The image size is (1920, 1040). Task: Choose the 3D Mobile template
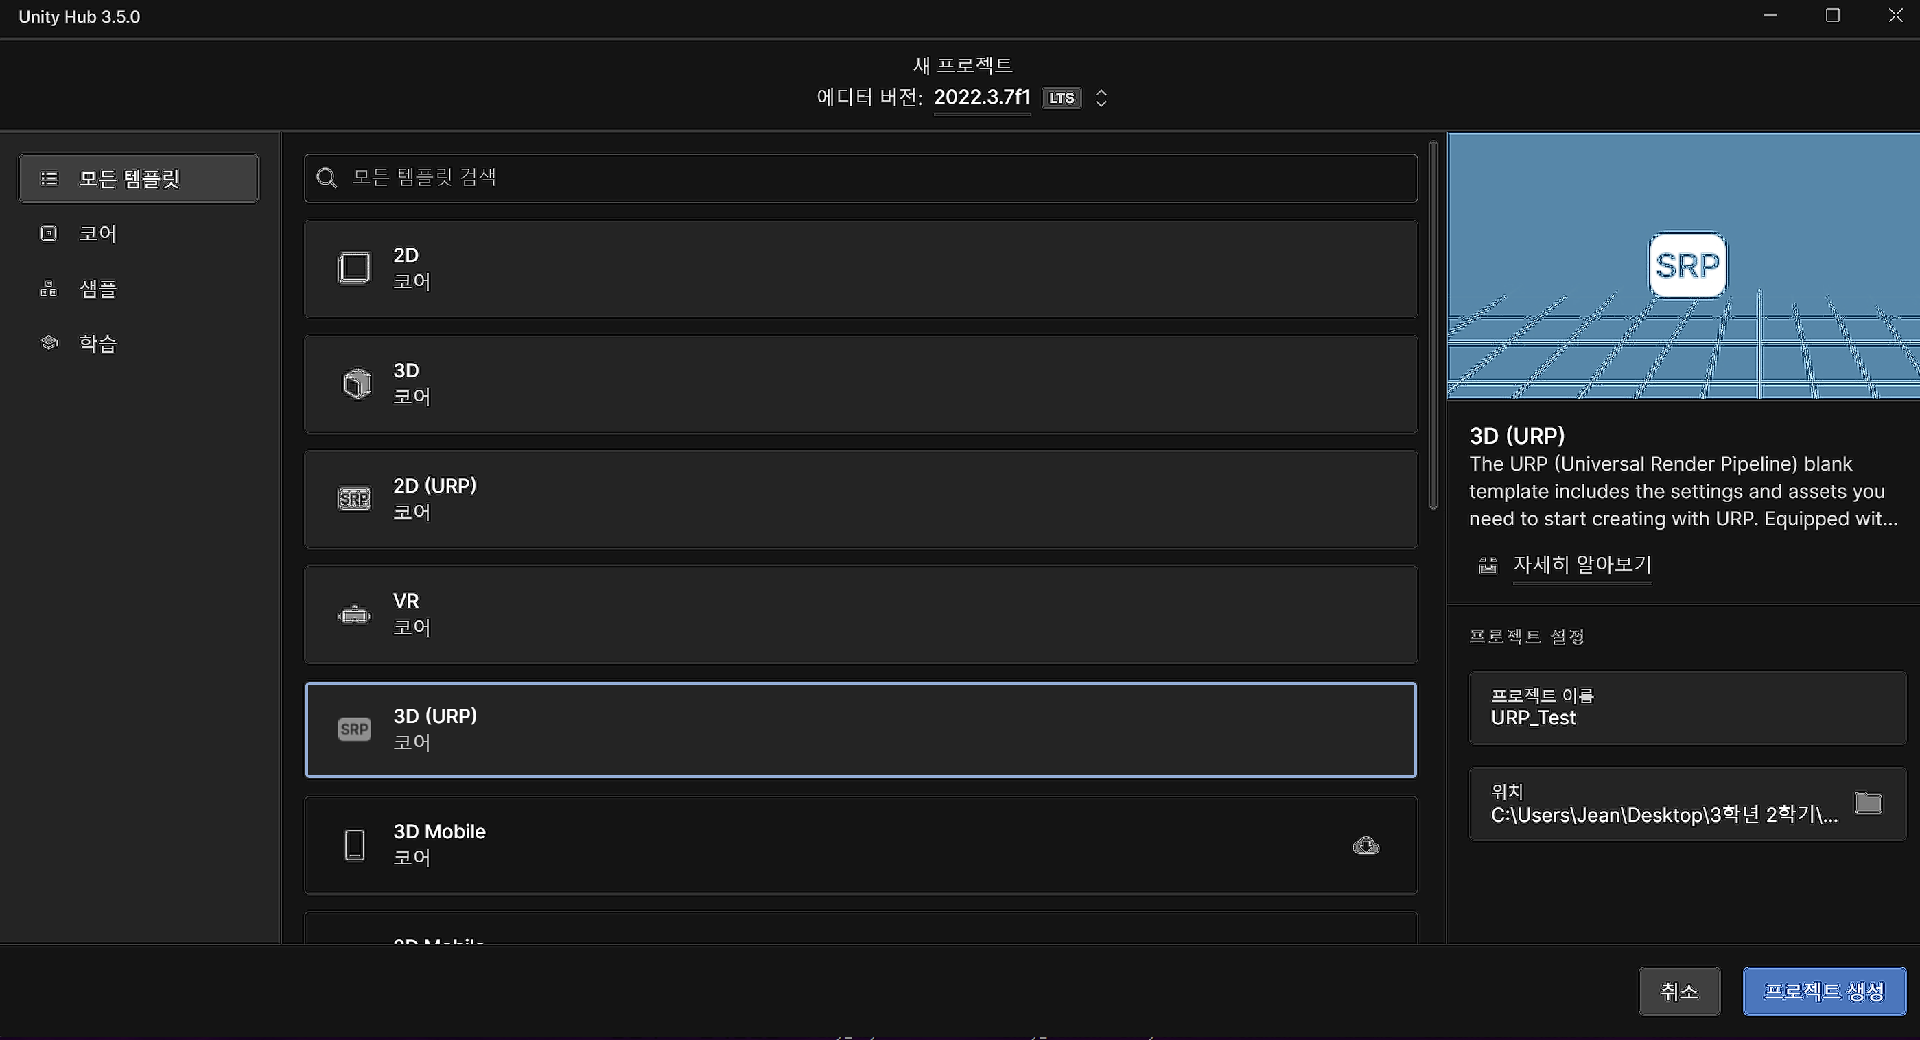861,844
